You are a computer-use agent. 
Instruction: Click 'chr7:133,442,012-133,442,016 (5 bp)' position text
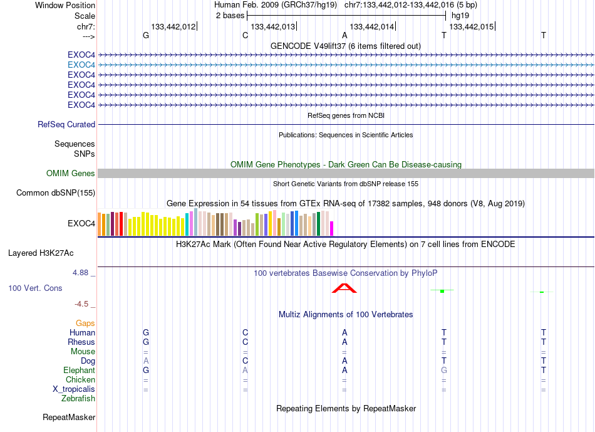tap(411, 5)
